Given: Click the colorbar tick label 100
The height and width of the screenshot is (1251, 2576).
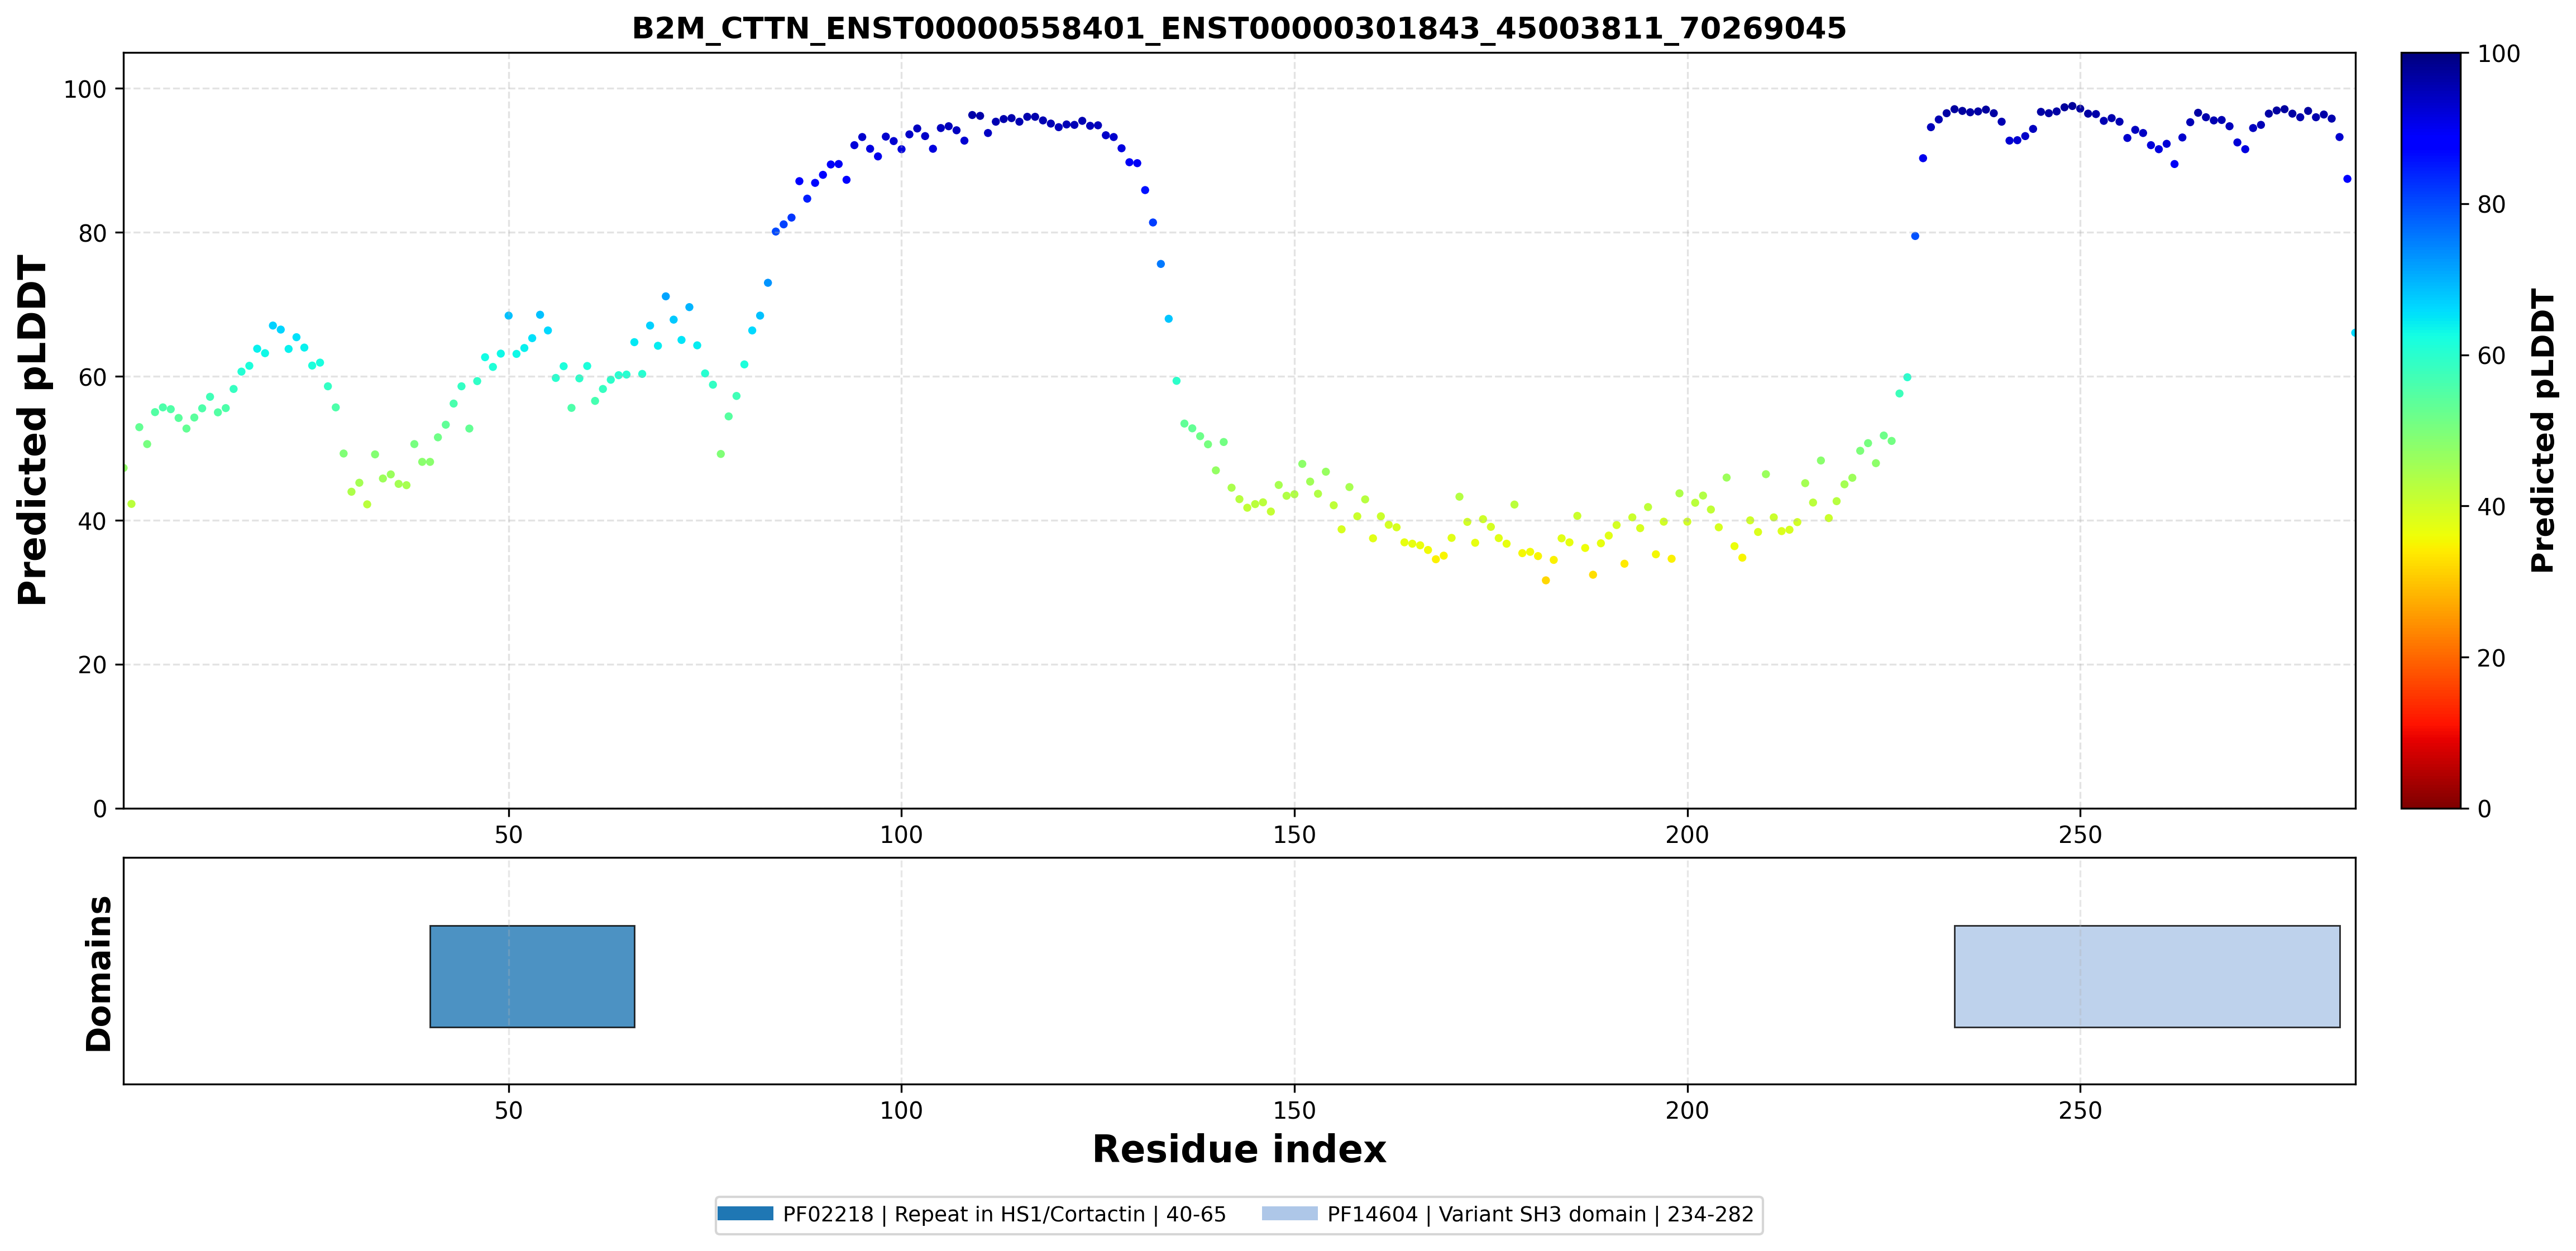Looking at the screenshot, I should point(2498,54).
